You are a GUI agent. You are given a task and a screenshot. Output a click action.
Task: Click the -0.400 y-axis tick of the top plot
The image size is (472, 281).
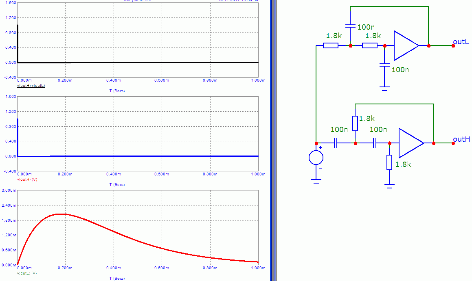10,78
